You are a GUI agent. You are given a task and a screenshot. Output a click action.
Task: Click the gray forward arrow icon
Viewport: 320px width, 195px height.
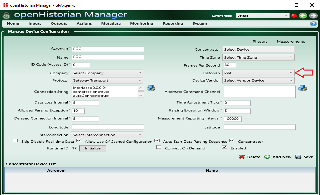point(313,16)
